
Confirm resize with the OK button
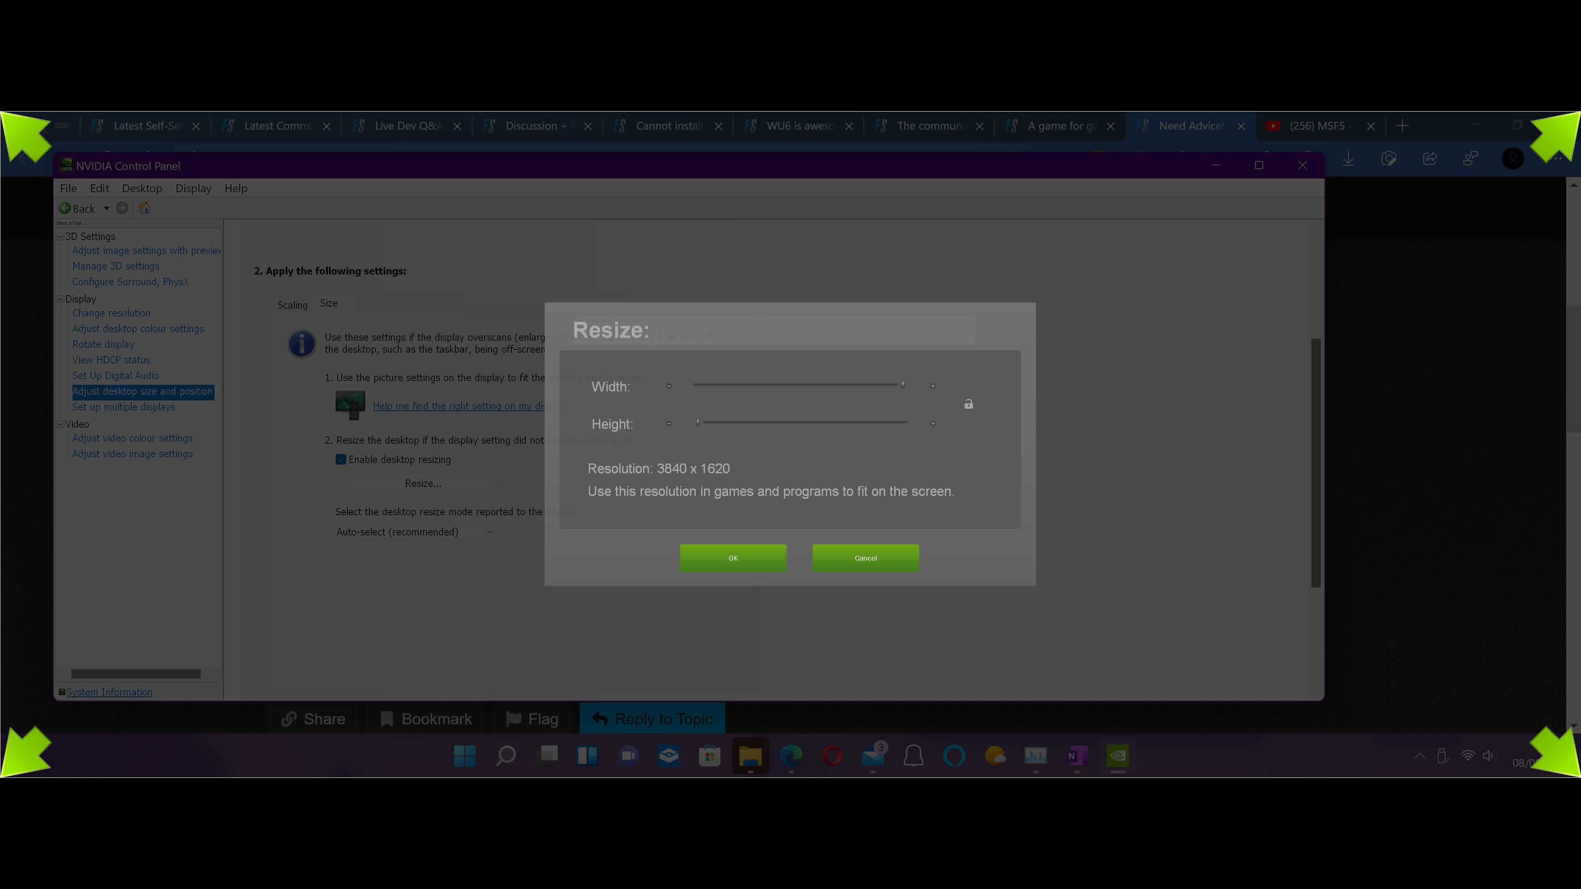733,558
